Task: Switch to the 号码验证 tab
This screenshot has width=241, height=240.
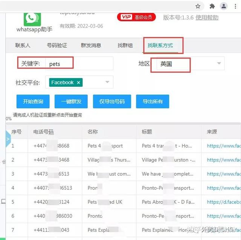Action: click(57, 45)
